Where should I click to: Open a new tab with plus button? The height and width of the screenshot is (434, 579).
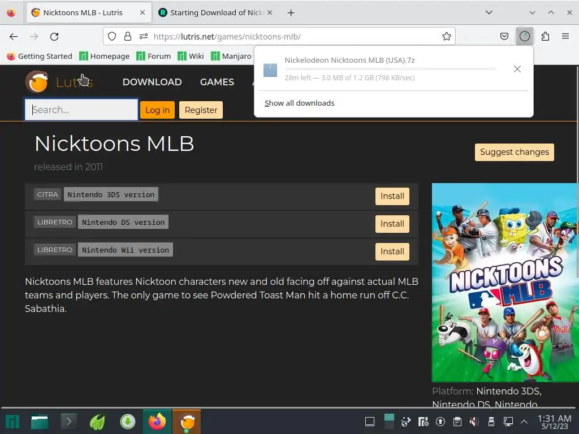291,13
